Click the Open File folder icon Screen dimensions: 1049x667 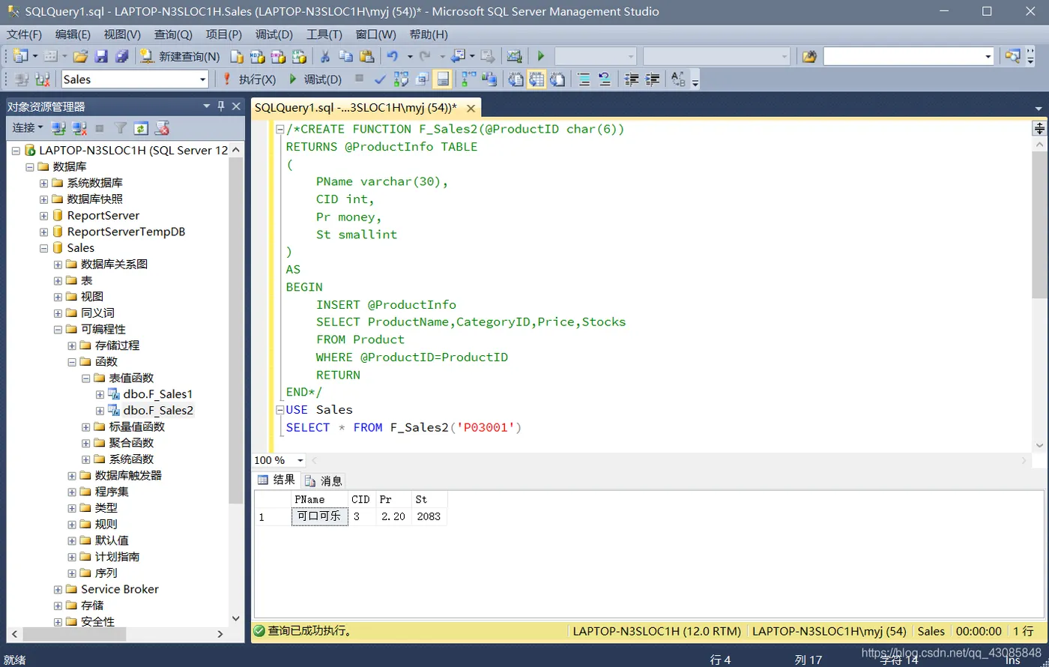click(80, 56)
